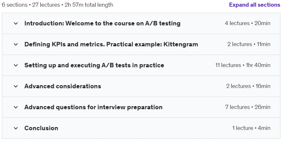Expand the Introduction section chevron

click(16, 23)
